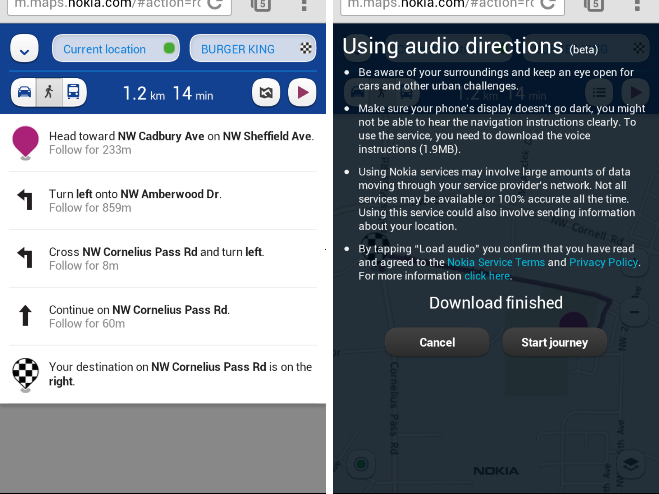Reload the page in left browser

(215, 4)
